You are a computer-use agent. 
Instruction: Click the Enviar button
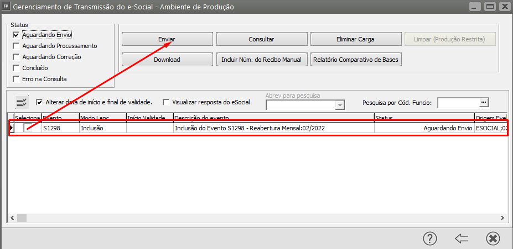pos(167,39)
